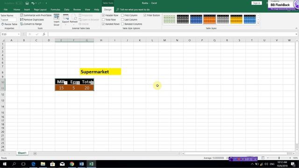Open the Insert Function (fx) dialog
This screenshot has width=299, height=168.
(44, 34)
